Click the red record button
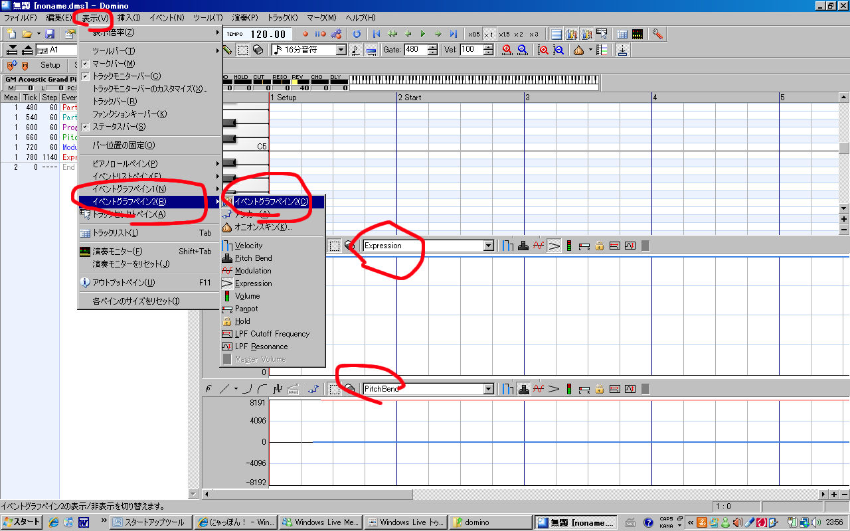Image resolution: width=850 pixels, height=531 pixels. (x=305, y=34)
